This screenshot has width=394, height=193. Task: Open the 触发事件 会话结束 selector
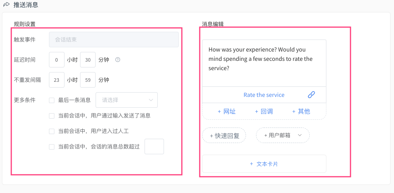114,40
